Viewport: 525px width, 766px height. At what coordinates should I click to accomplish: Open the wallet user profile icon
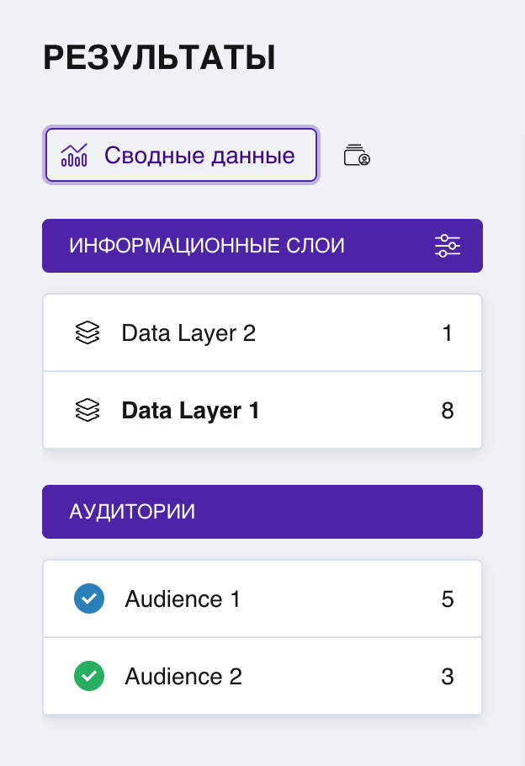(357, 156)
